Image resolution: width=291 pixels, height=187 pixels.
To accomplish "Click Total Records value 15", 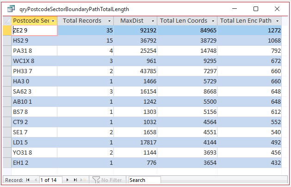I will point(86,40).
